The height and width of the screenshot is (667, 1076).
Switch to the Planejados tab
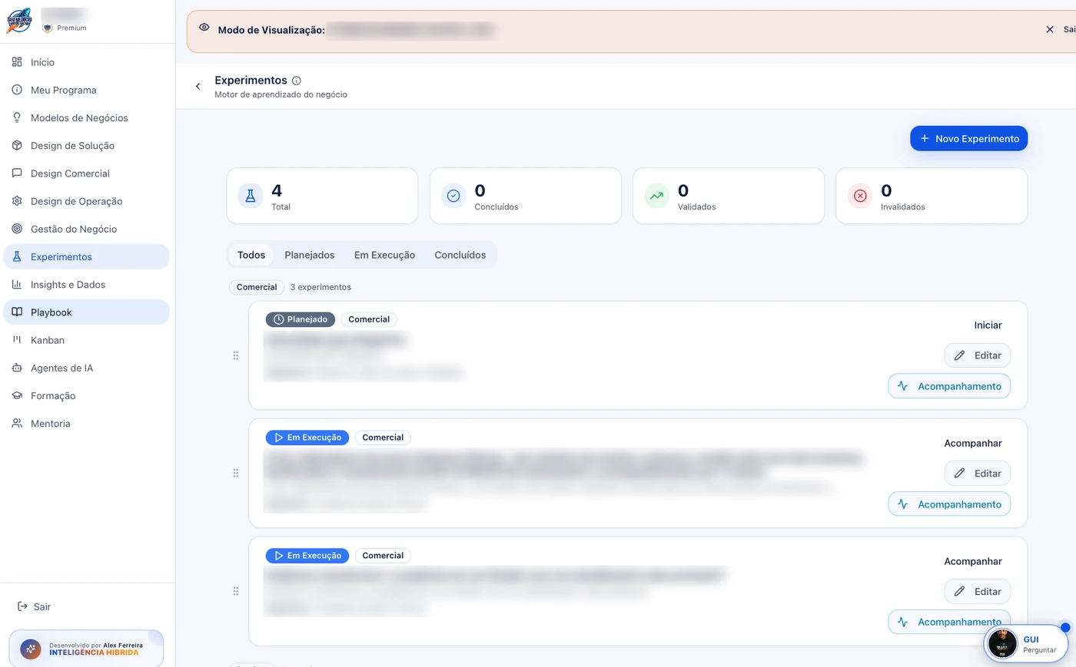[310, 255]
